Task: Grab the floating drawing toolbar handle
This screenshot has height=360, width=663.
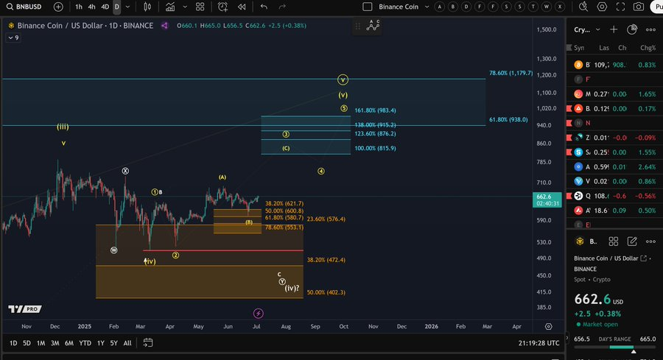Action: pyautogui.click(x=358, y=27)
